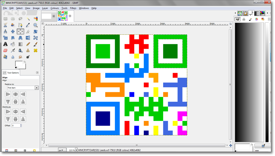
Task: Select the Ellipse Select tool
Action: coord(13,19)
